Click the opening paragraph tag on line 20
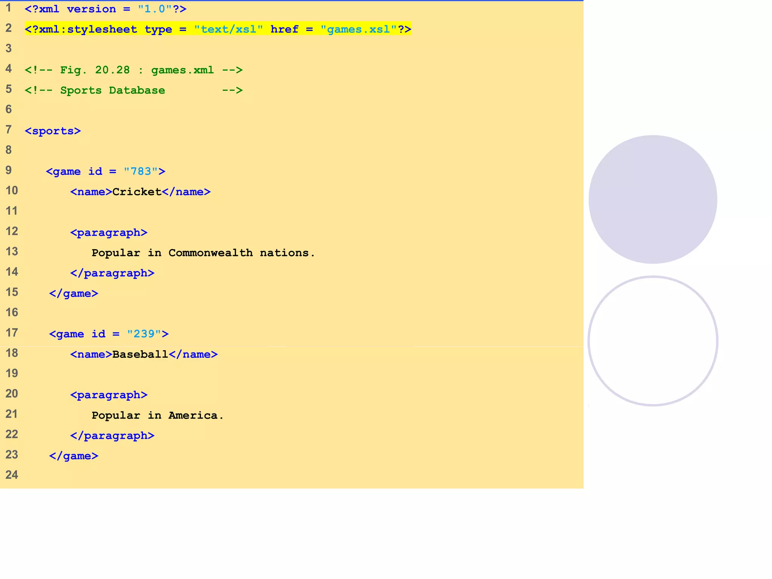Viewport: 772px width, 579px height. tap(109, 395)
